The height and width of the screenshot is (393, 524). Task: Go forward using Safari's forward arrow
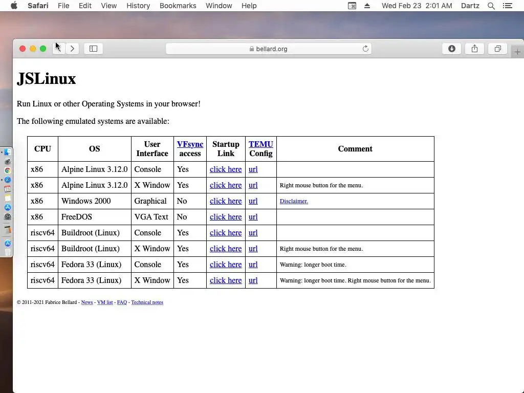pyautogui.click(x=72, y=49)
